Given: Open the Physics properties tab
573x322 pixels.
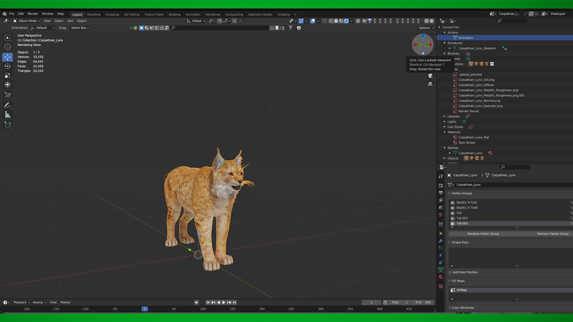Looking at the screenshot, I should tap(441, 255).
